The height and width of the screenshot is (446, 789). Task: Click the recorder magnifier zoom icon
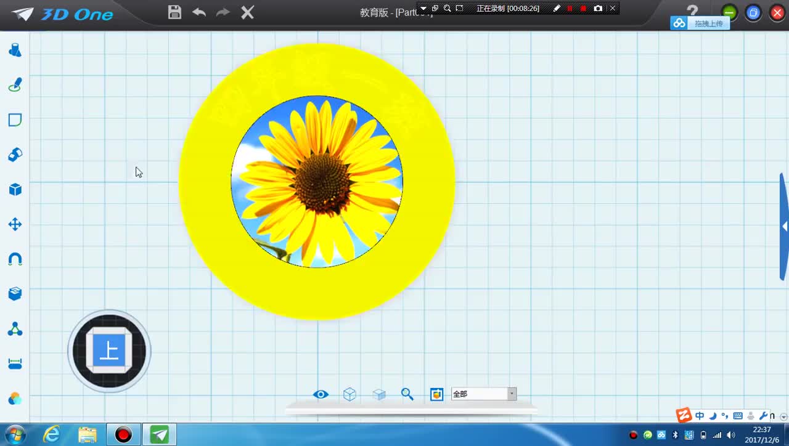[448, 8]
